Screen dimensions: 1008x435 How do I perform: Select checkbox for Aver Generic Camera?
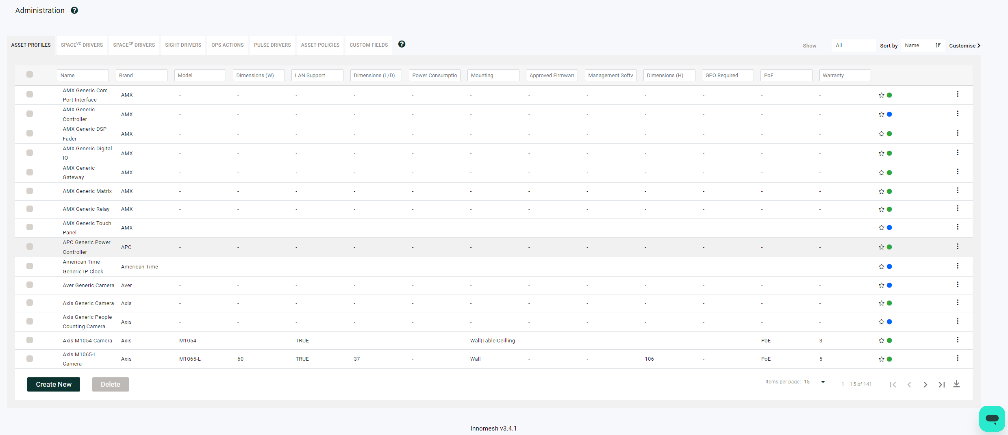[x=30, y=285]
